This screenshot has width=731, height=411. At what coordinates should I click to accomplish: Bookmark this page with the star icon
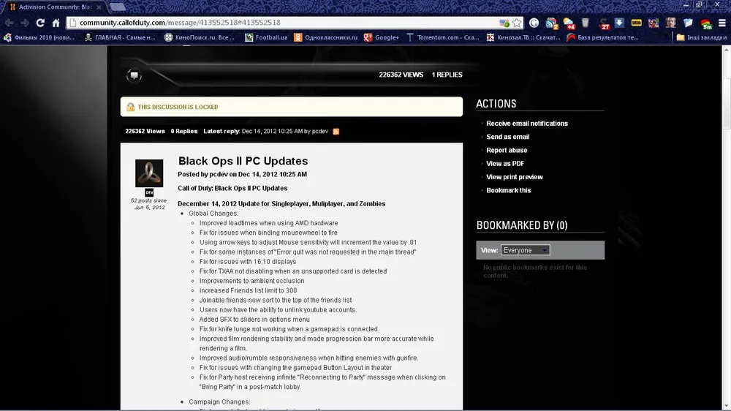[x=517, y=23]
